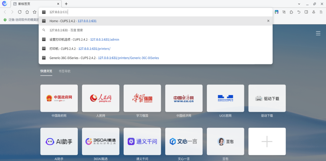
Task: Switch to the 快捷浏览 tab
Action: (46, 71)
